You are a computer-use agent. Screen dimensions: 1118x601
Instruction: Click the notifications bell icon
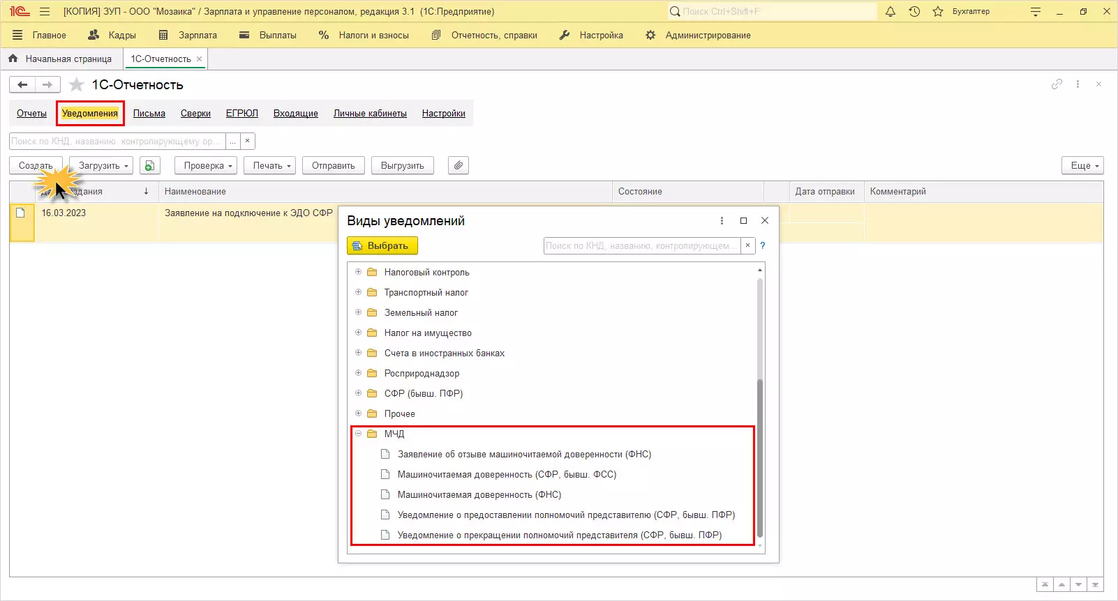890,11
